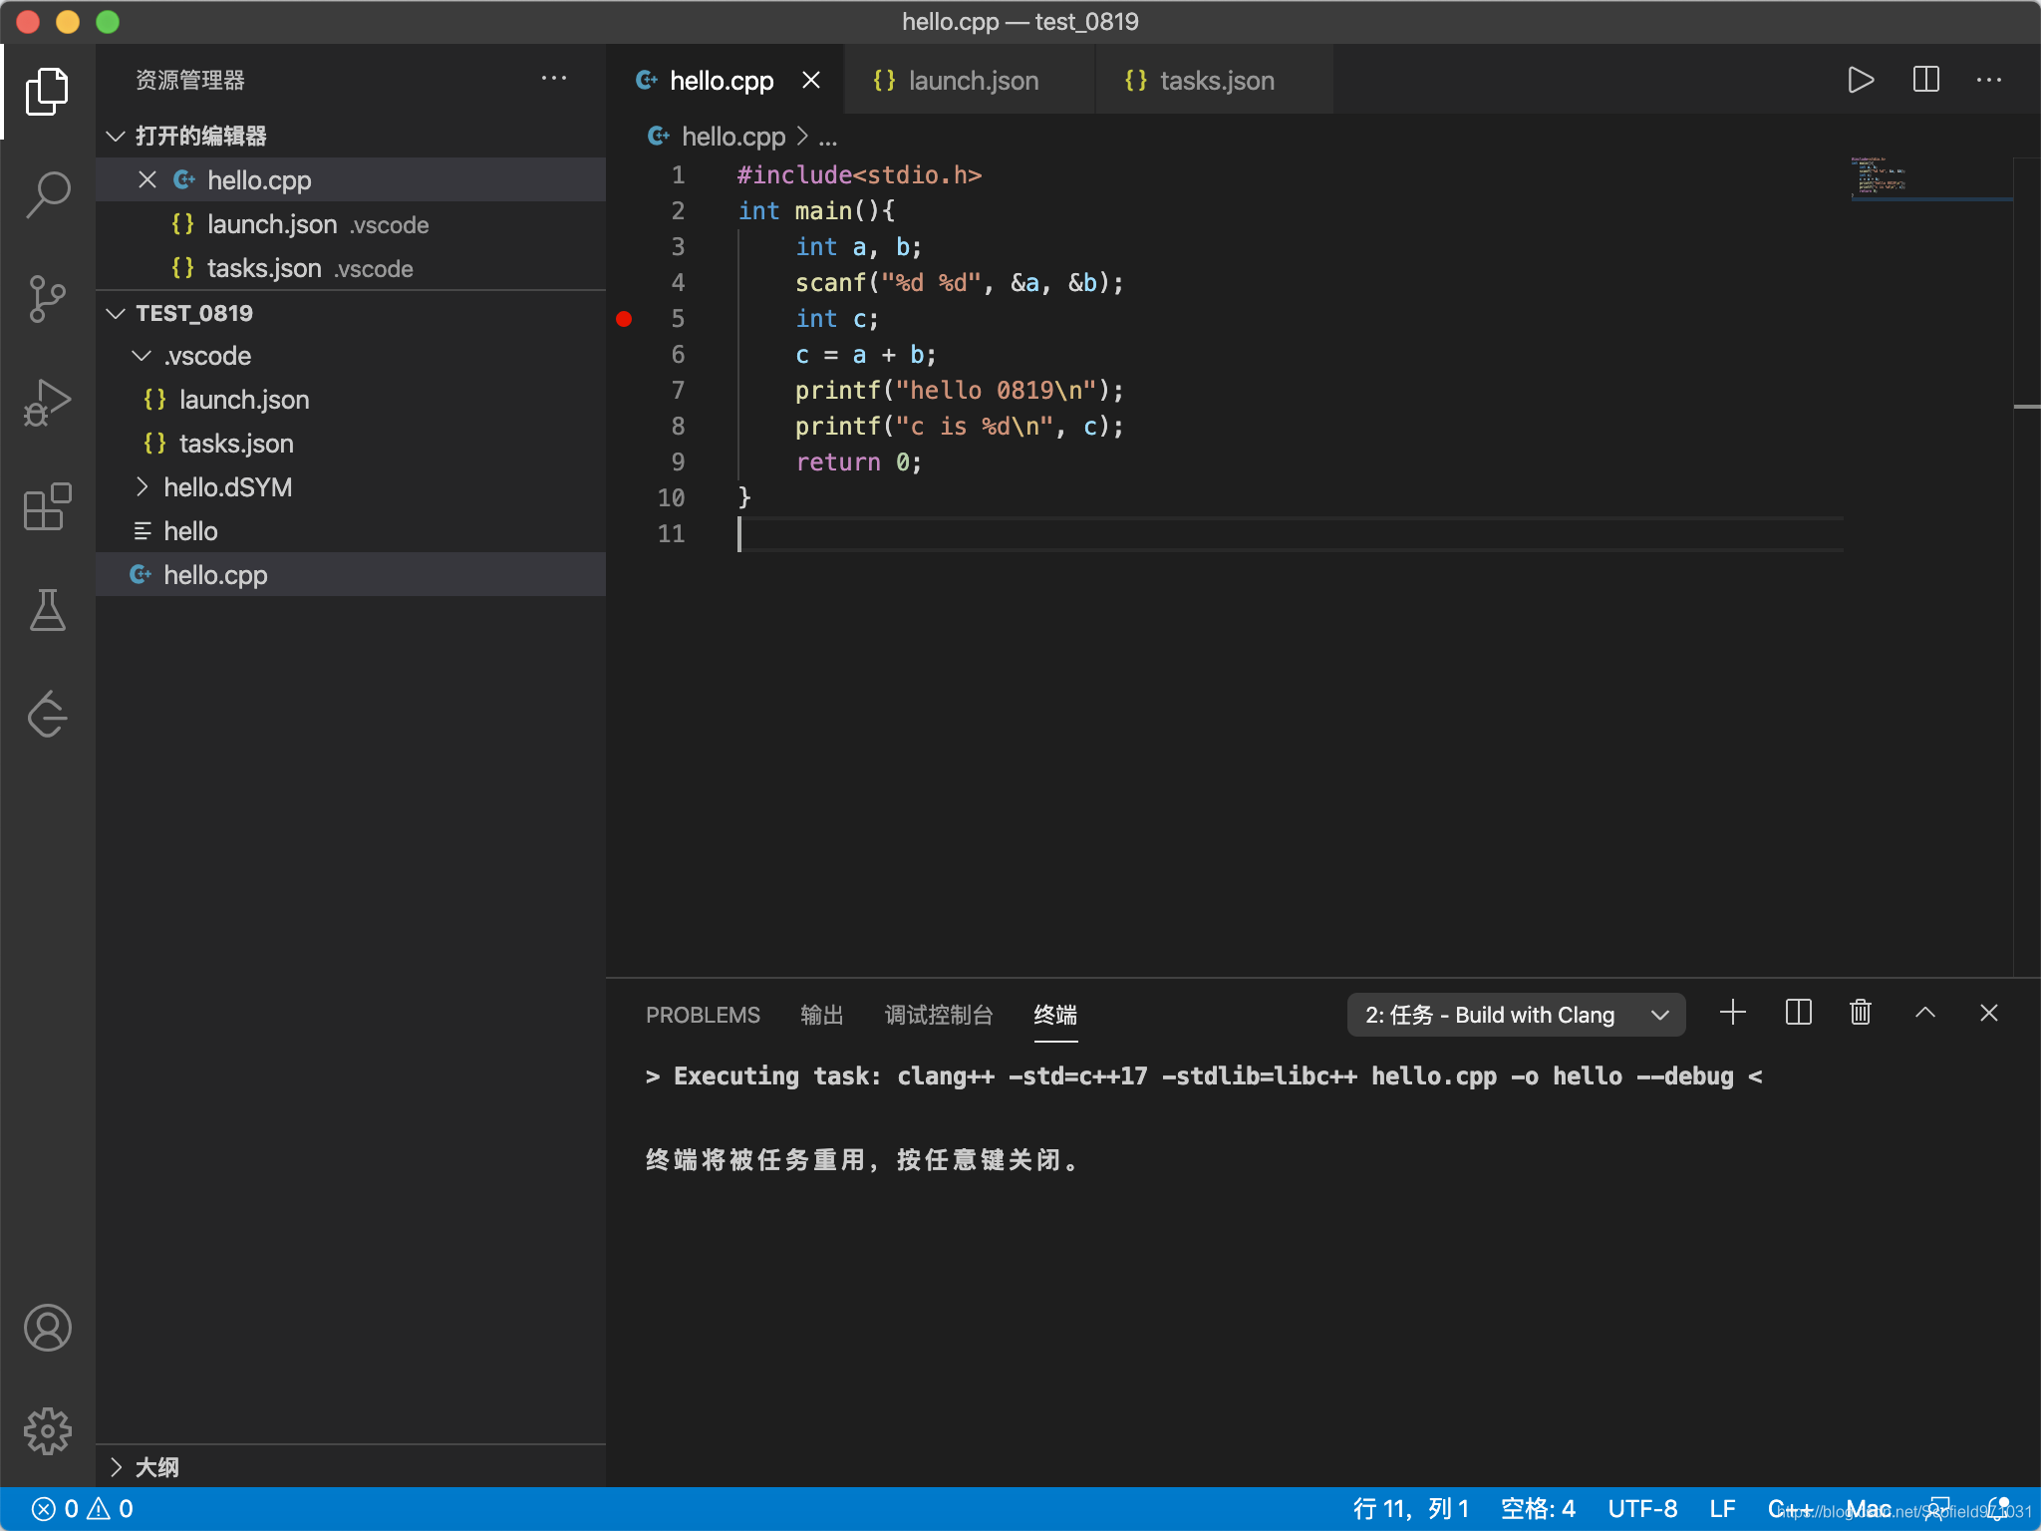Run the code with play button
Viewport: 2041px width, 1531px height.
point(1860,80)
